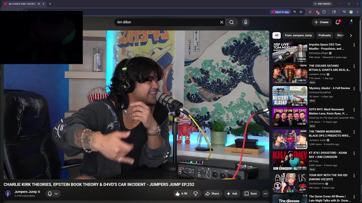
Task: Open the Chrome three-dot menu
Action: pos(358,12)
